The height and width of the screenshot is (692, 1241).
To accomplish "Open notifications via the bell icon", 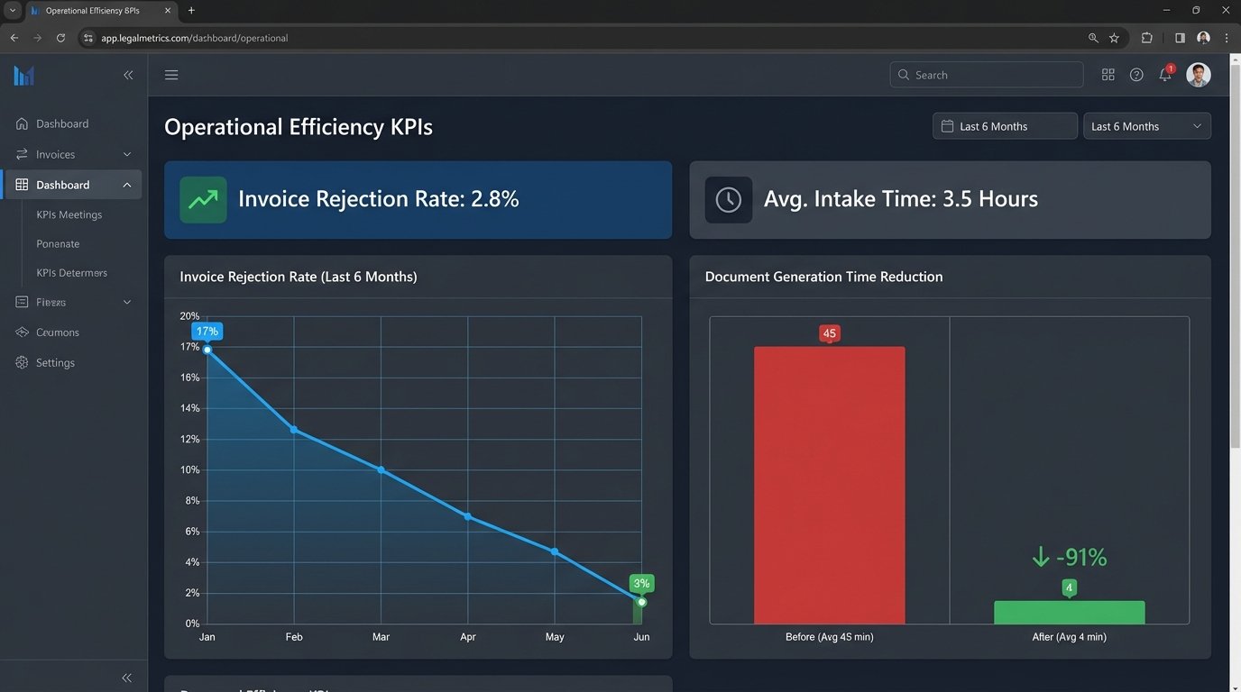I will [1164, 75].
